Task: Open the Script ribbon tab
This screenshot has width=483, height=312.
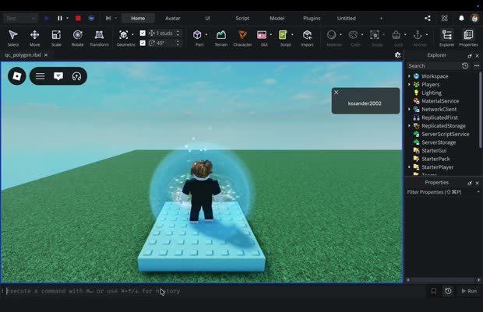Action: (242, 18)
